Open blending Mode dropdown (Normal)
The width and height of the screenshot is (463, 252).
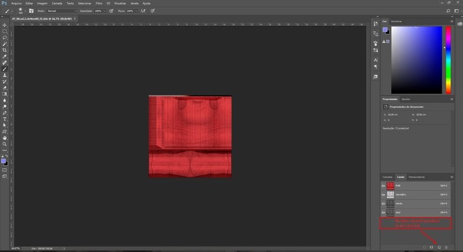[62, 11]
